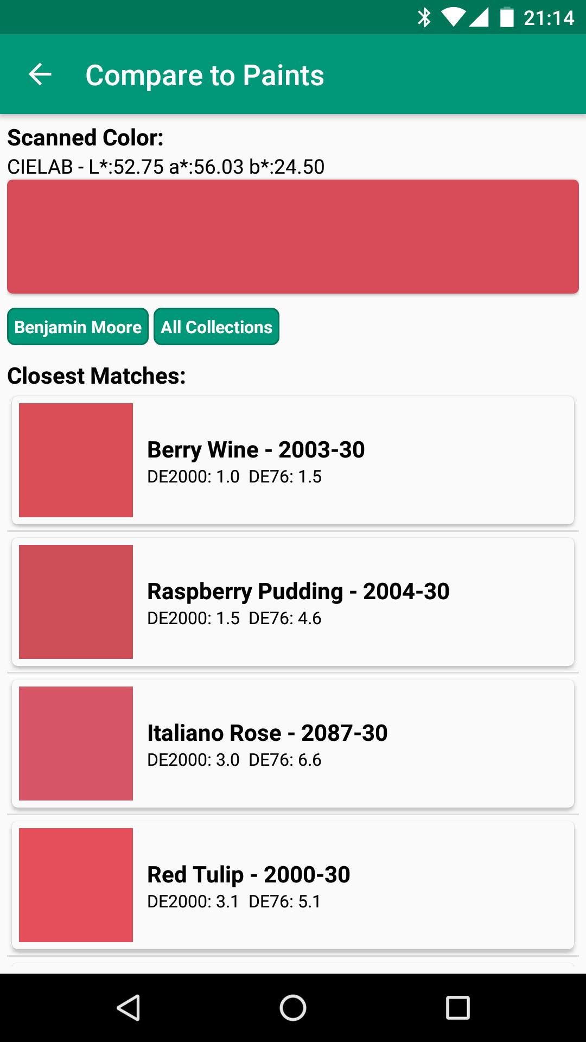Viewport: 586px width, 1042px height.
Task: Open Italiano Rose - 2087-30 match
Action: pyautogui.click(x=293, y=744)
